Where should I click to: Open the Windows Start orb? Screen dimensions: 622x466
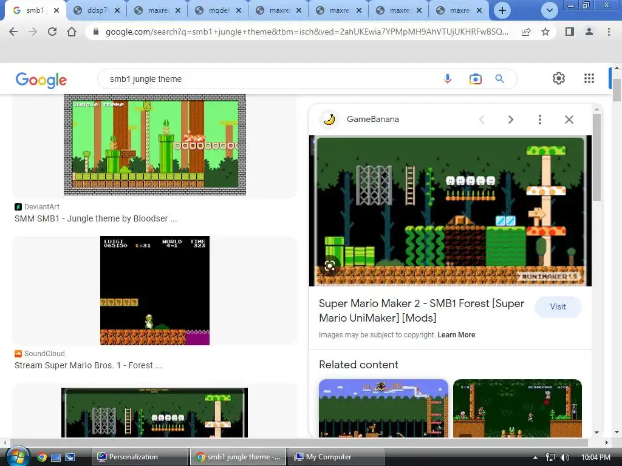click(17, 456)
